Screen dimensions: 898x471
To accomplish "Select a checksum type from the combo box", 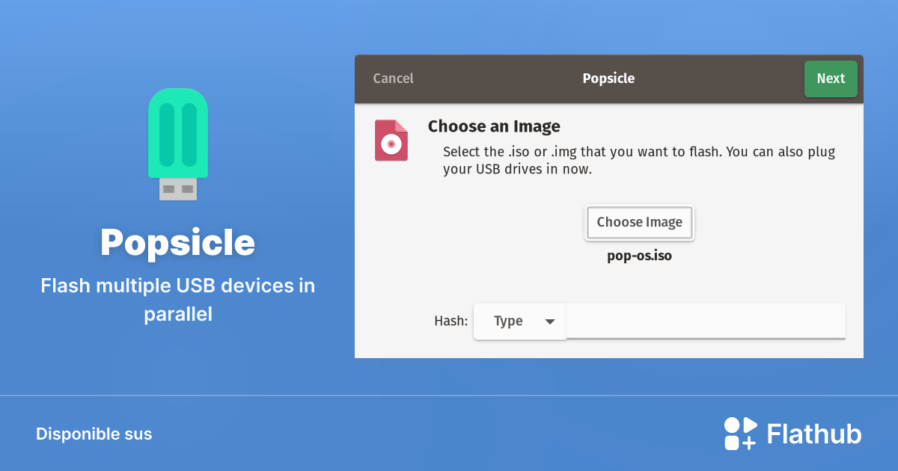I will point(519,321).
